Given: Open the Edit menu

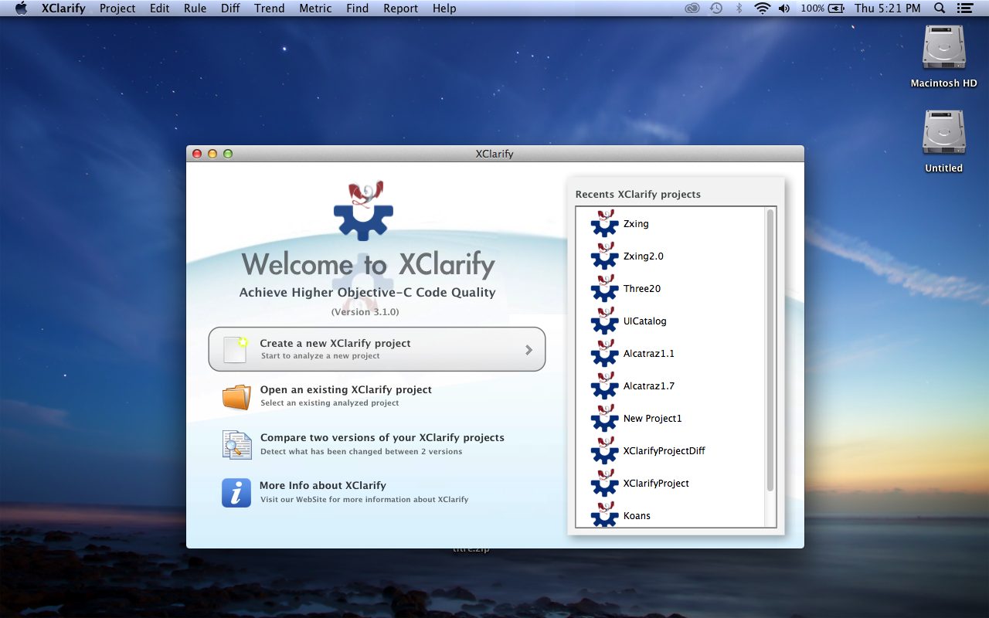Looking at the screenshot, I should 160,8.
